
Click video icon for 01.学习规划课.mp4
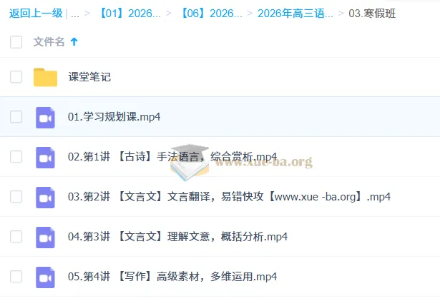point(45,117)
